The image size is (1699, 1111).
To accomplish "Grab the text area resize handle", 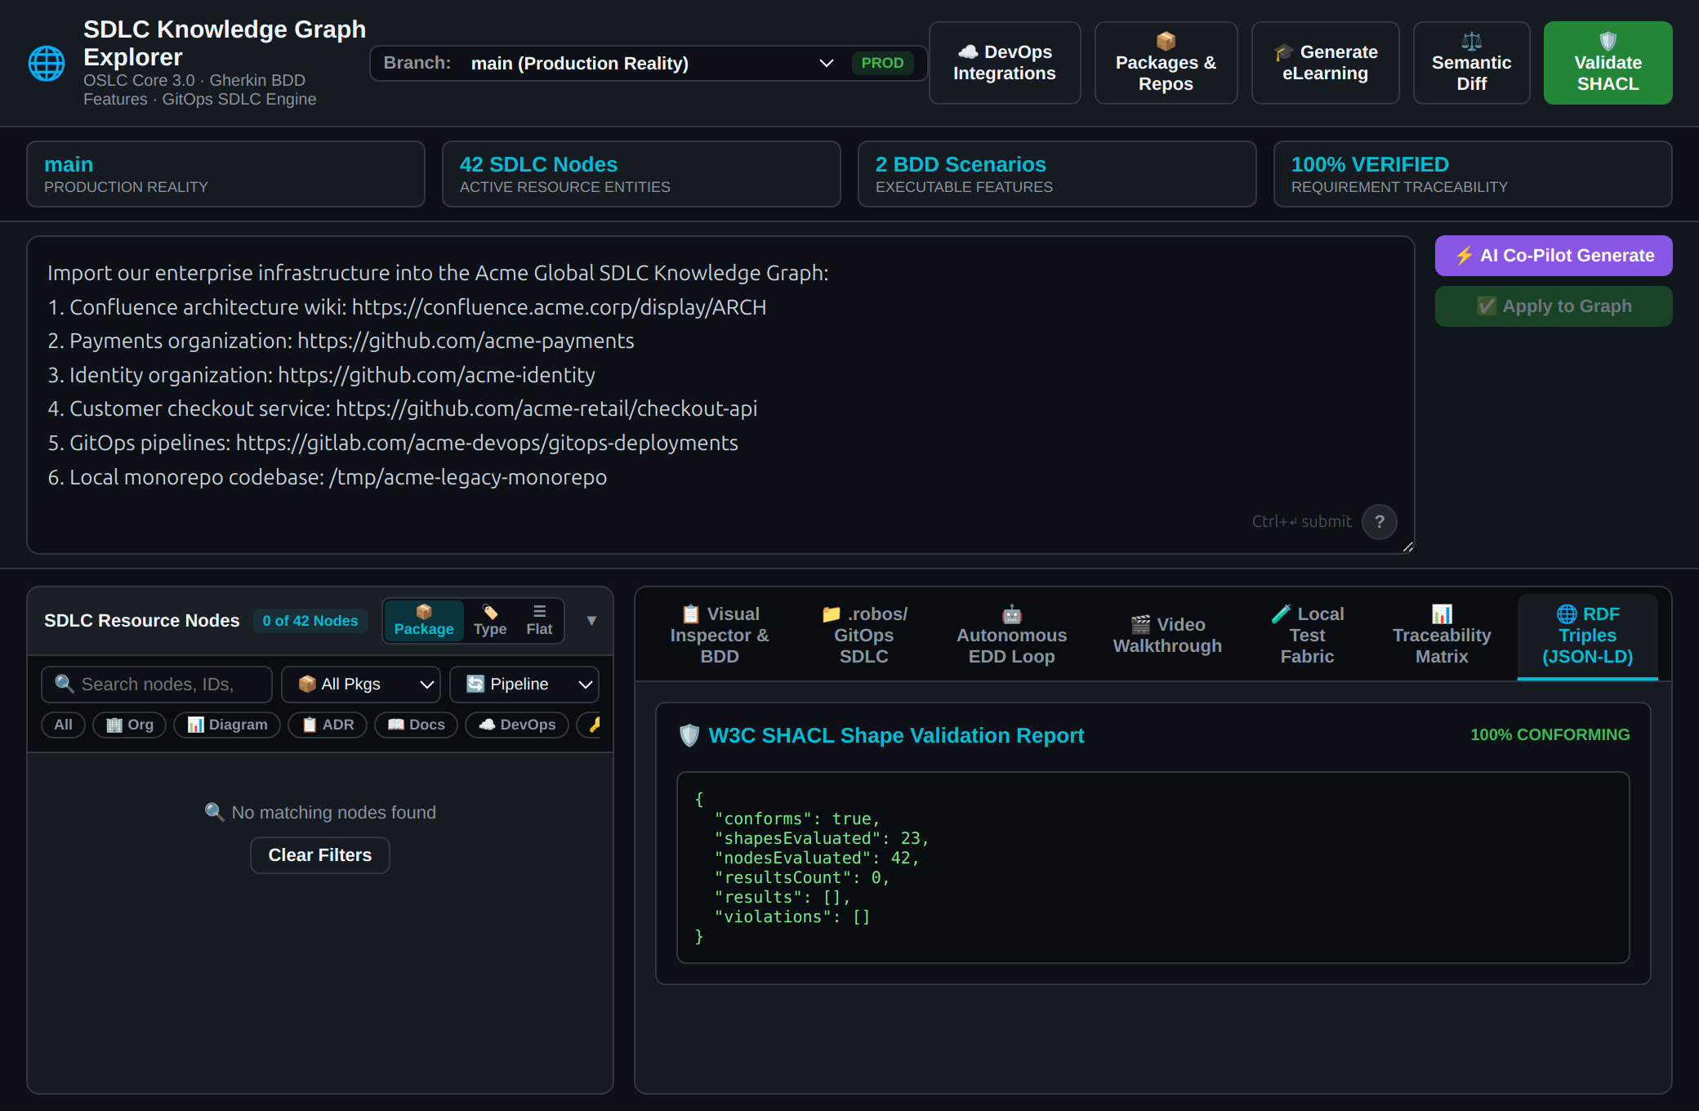I will tap(1407, 547).
